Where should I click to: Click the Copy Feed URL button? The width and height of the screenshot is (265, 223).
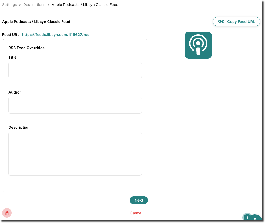(236, 21)
